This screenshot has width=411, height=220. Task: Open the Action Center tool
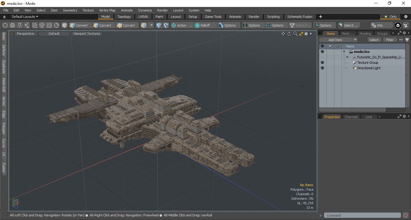pyautogui.click(x=182, y=25)
